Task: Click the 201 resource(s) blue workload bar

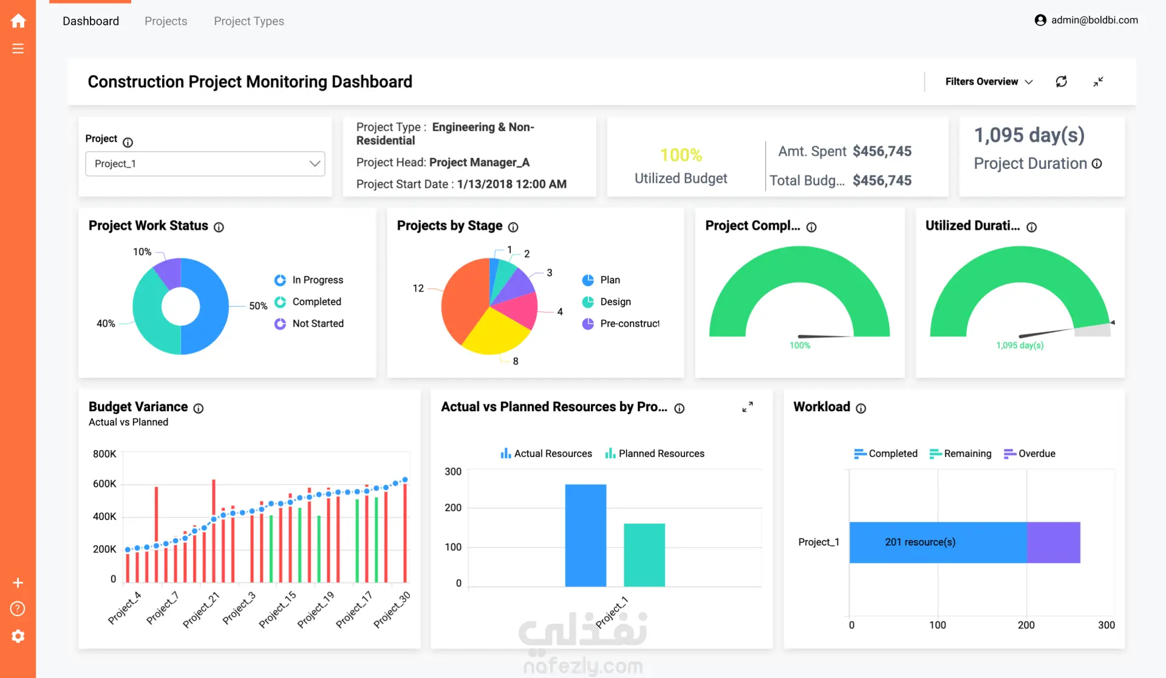Action: point(938,542)
